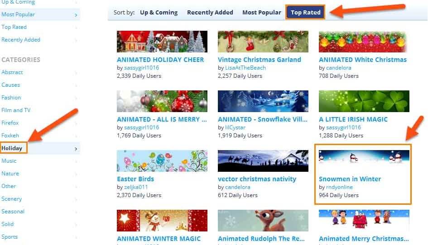Viewport: 428px width, 245px height.
Task: Open the Music category
Action: [9, 161]
